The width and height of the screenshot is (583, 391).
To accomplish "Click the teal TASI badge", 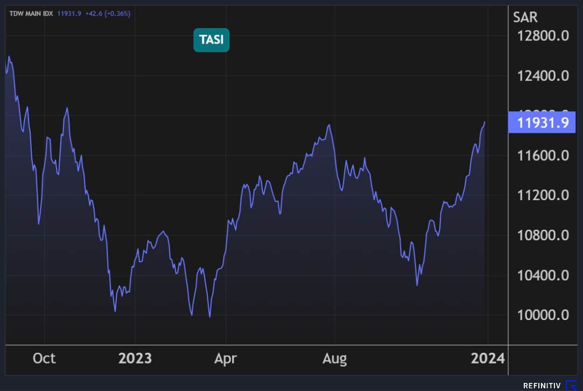I will (x=211, y=40).
